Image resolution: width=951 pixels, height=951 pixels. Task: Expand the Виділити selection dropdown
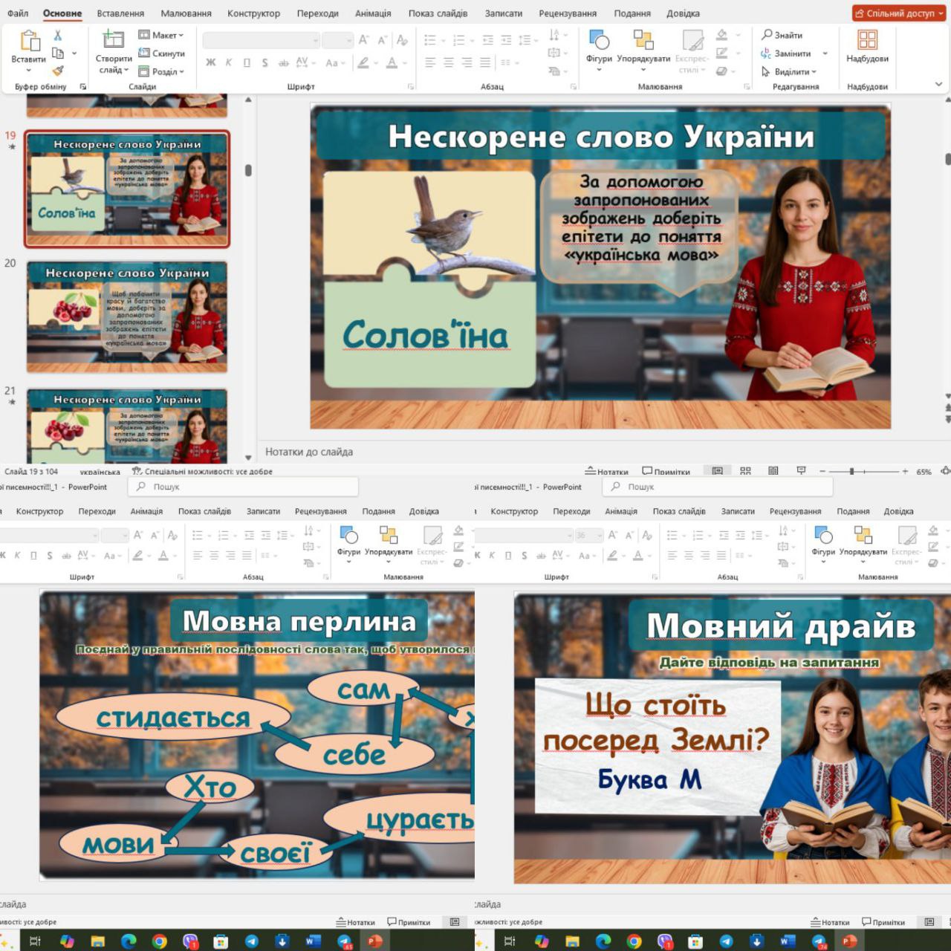(x=789, y=72)
